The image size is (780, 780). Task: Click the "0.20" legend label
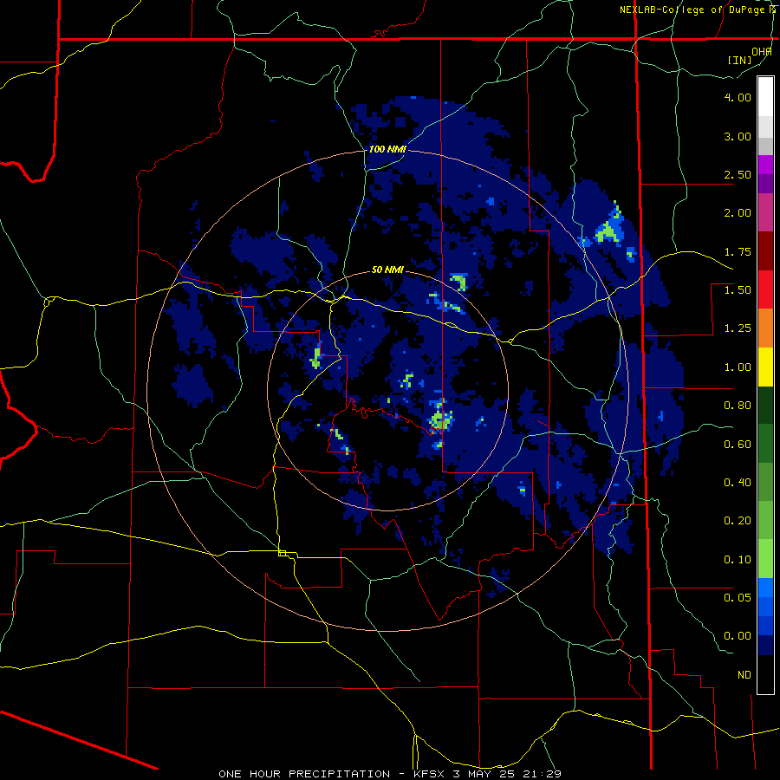coord(738,521)
